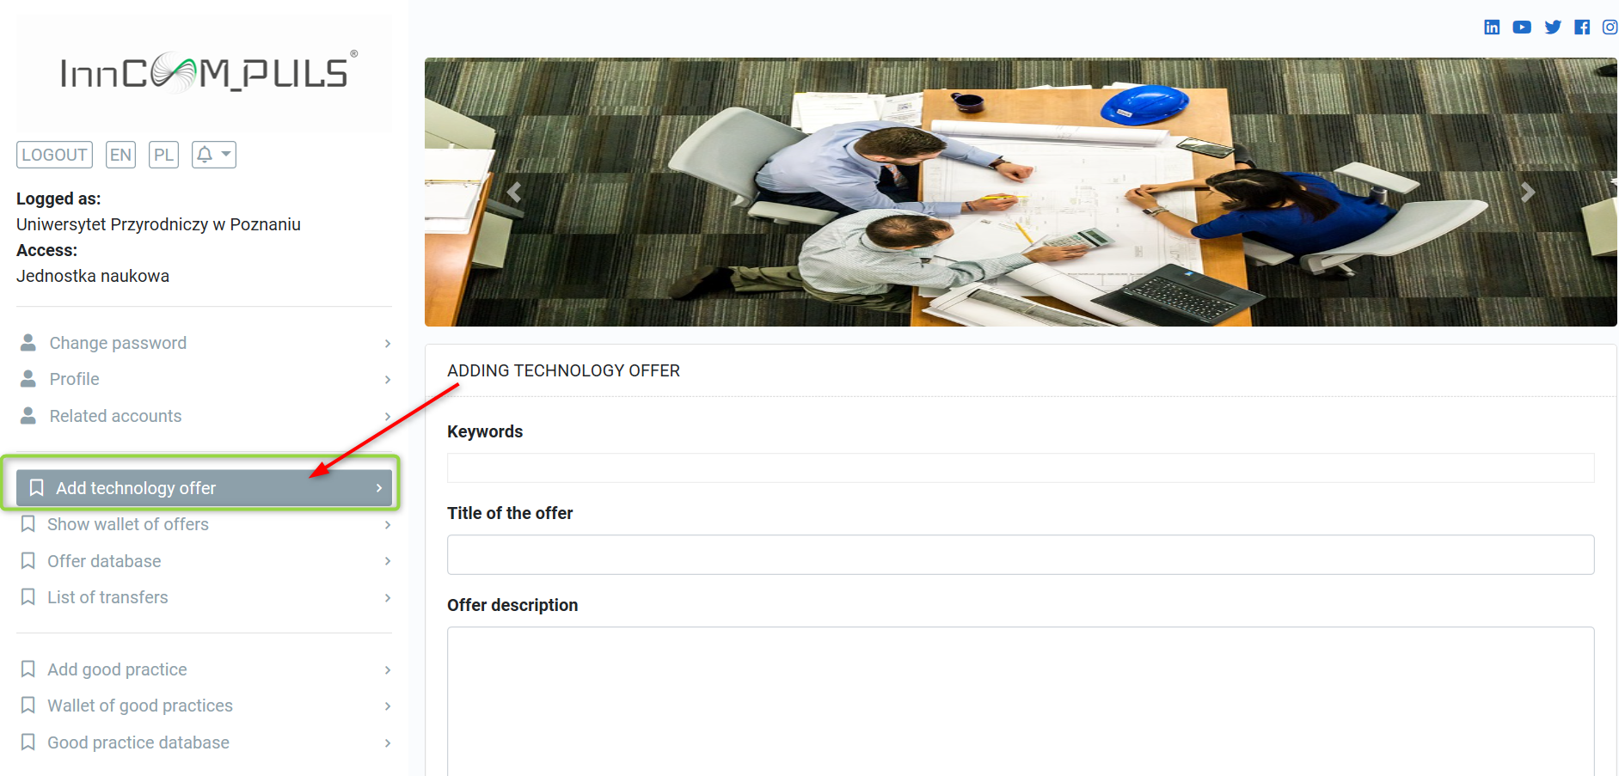Click inside the Keywords input field

pyautogui.click(x=1021, y=467)
